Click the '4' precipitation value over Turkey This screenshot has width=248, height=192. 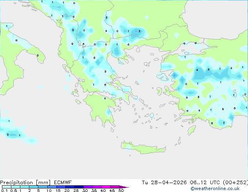197,70
